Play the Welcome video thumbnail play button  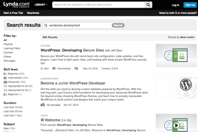point(176,125)
